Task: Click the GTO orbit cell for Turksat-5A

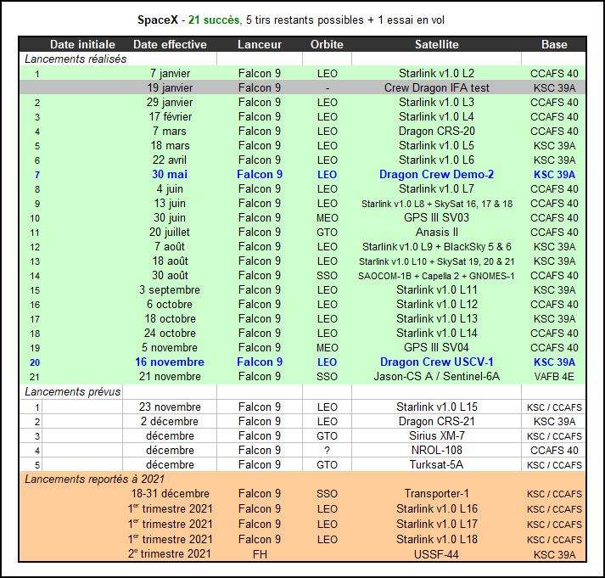Action: click(x=327, y=465)
